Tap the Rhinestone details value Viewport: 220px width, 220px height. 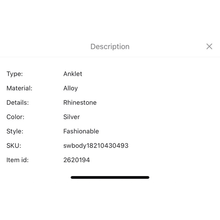(80, 103)
